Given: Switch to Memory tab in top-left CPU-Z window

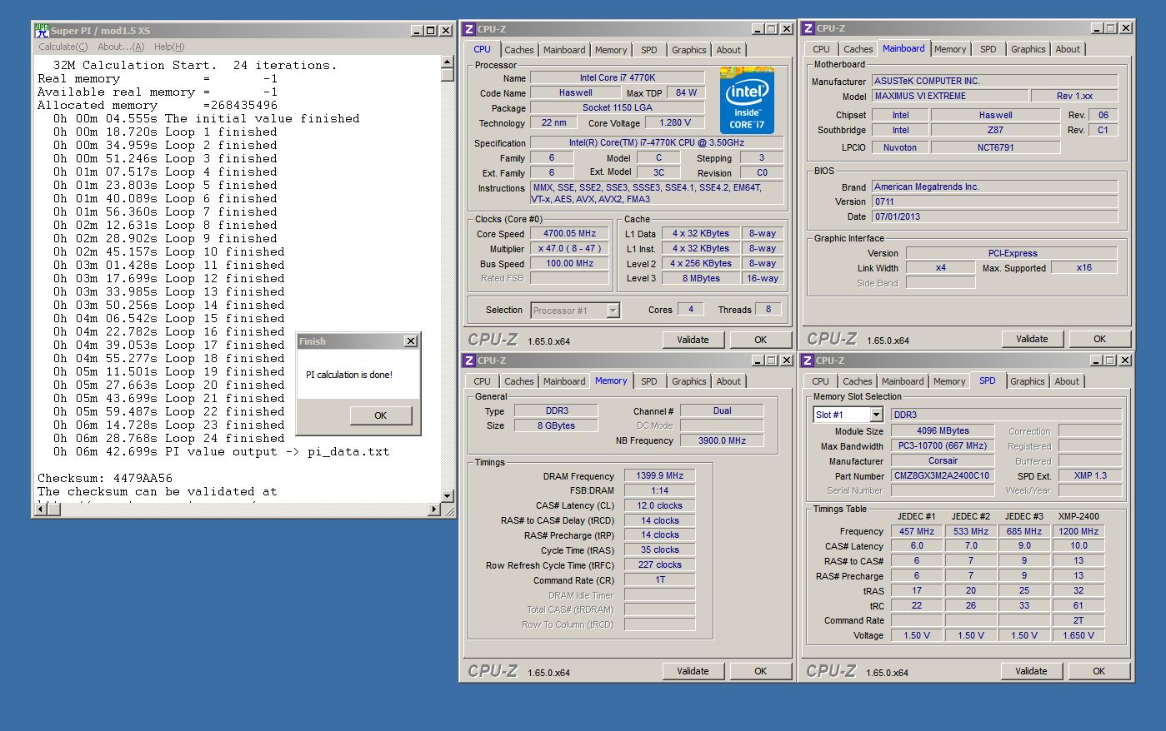Looking at the screenshot, I should pos(611,50).
